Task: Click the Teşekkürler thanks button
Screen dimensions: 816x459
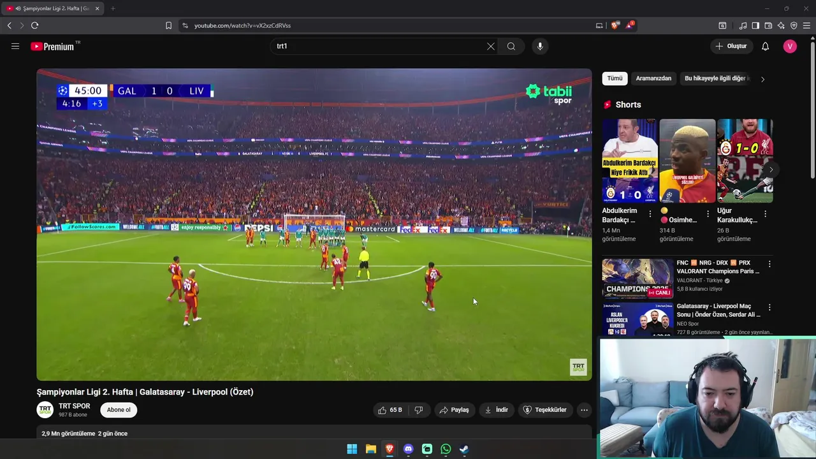Action: point(545,410)
